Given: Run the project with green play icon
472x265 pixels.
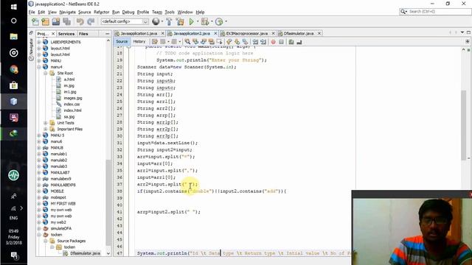Looking at the screenshot, I should click(x=191, y=21).
